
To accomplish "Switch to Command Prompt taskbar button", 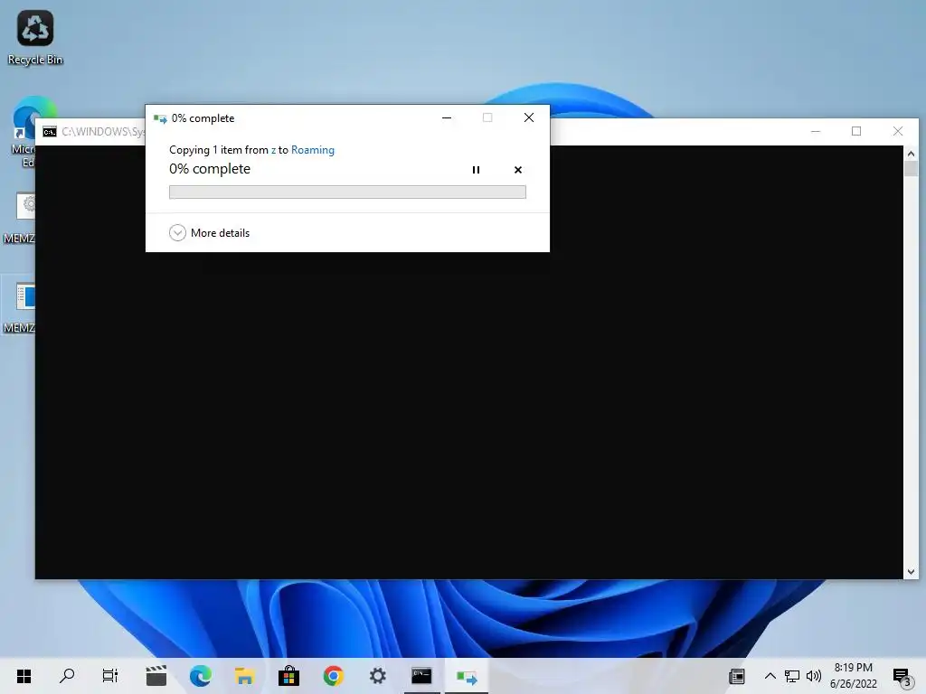I will (x=421, y=676).
